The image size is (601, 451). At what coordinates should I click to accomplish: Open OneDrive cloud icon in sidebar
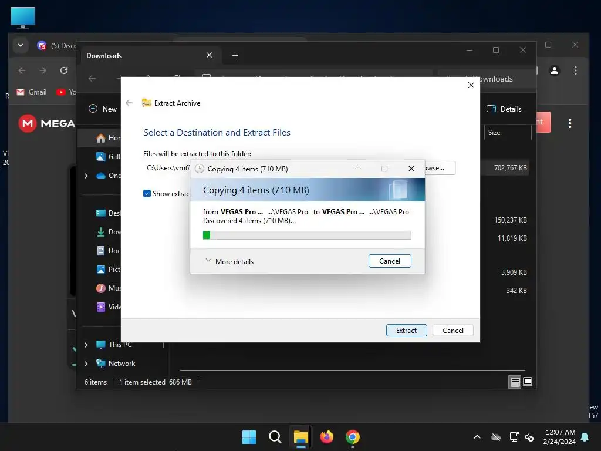point(101,176)
